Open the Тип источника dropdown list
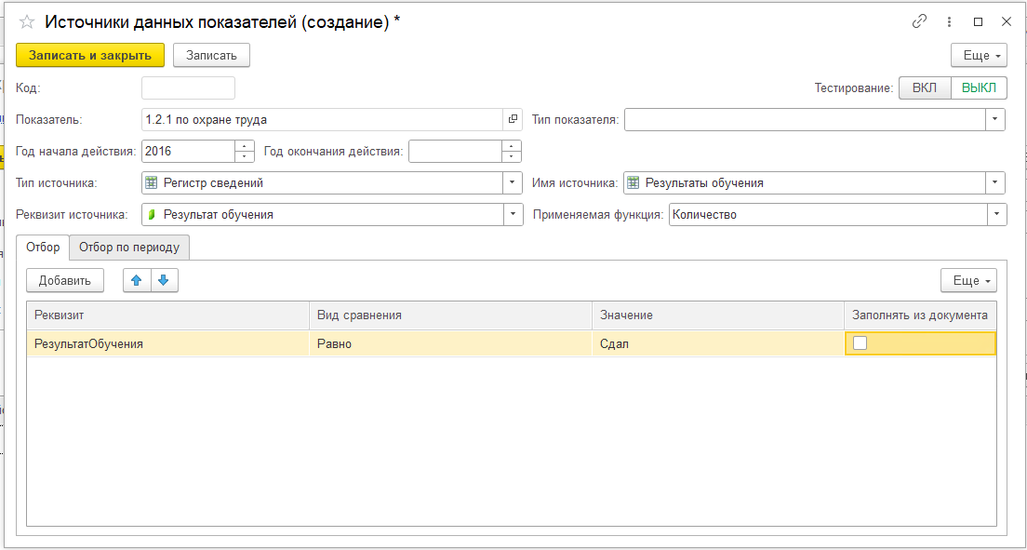 click(x=513, y=183)
